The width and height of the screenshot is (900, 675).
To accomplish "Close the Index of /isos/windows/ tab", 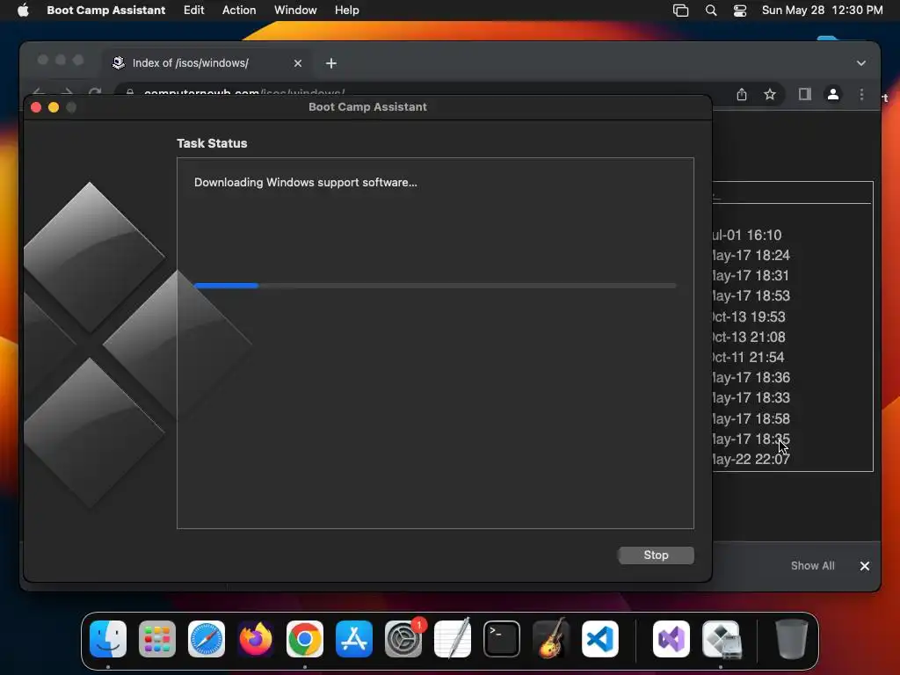I will [x=297, y=63].
